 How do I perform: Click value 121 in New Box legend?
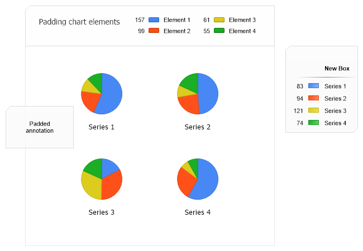click(298, 110)
